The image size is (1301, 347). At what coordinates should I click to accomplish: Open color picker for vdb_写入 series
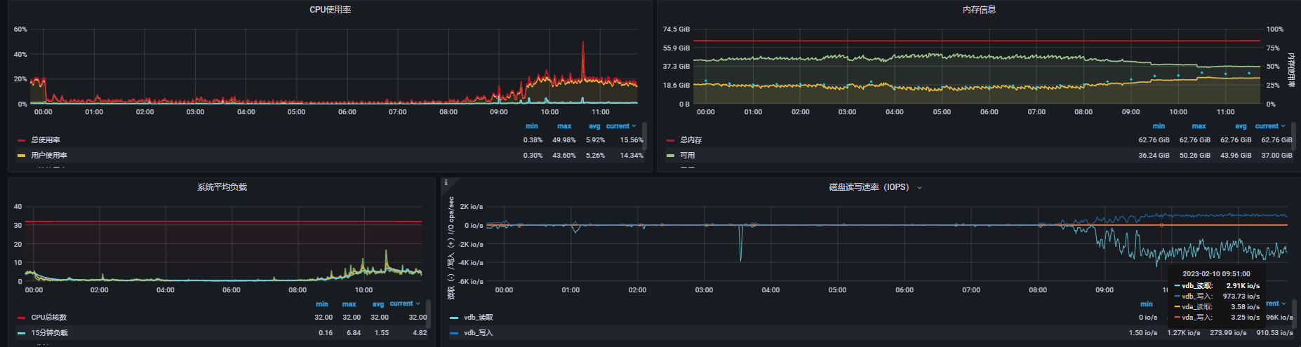(454, 333)
